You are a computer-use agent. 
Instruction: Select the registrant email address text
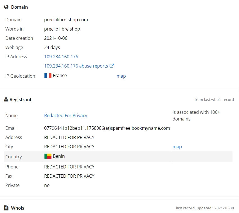(107, 128)
